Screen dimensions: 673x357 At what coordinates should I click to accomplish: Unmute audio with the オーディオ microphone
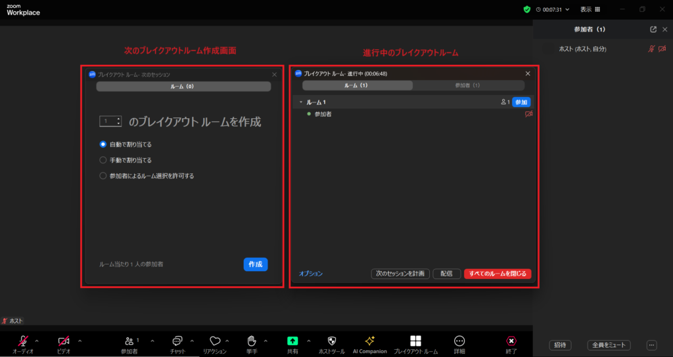click(23, 341)
